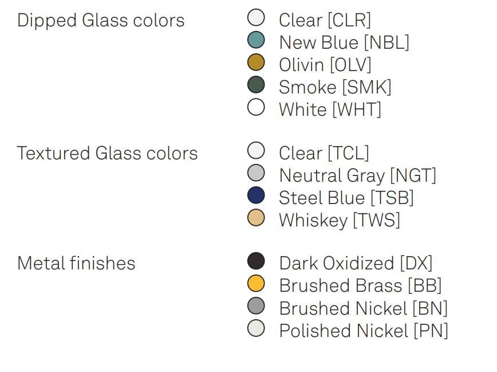Pick the Dark Oxidized metal finish swatch
This screenshot has width=497, height=372.
[x=256, y=261]
